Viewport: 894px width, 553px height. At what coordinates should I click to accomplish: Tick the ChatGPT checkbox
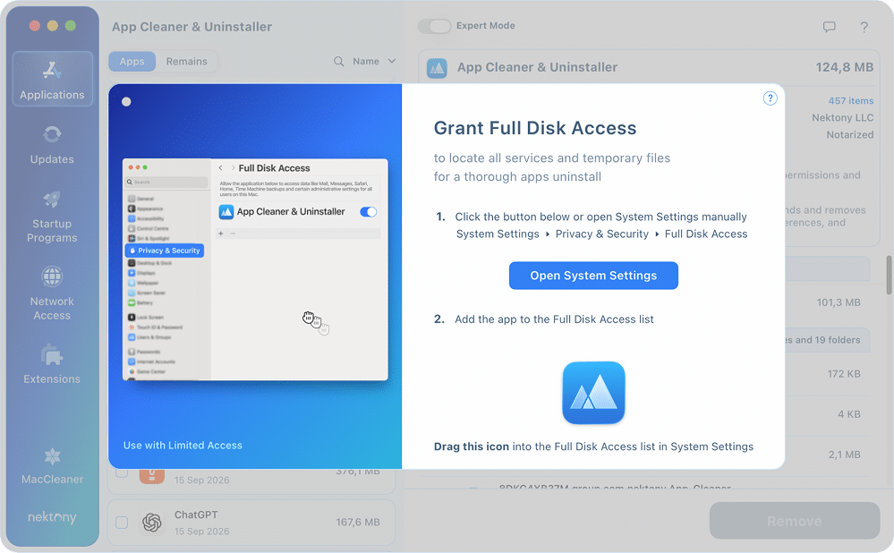[122, 523]
